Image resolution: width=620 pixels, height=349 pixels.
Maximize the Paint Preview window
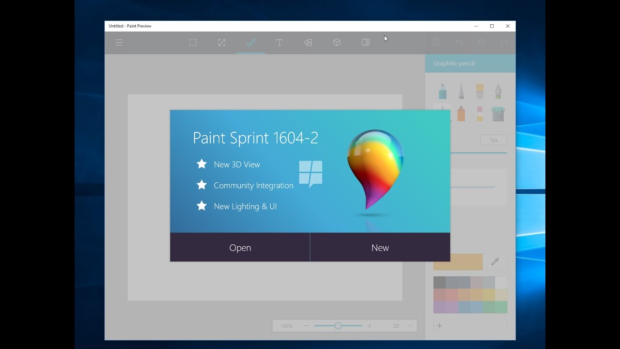tap(492, 26)
